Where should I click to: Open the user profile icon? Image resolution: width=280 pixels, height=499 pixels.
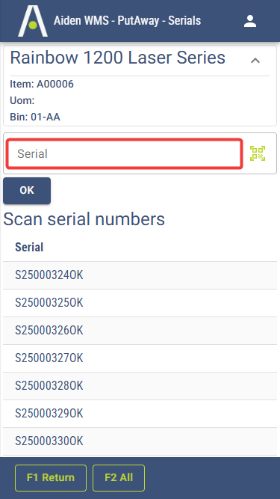(250, 21)
